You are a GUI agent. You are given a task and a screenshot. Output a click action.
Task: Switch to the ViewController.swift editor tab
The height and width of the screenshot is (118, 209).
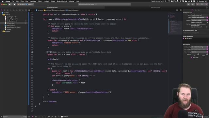(52, 8)
